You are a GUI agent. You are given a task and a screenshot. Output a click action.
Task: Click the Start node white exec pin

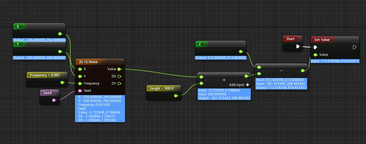(x=298, y=47)
